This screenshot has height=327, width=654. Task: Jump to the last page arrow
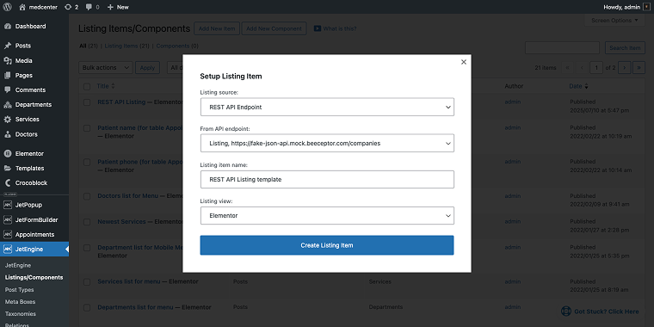(639, 68)
